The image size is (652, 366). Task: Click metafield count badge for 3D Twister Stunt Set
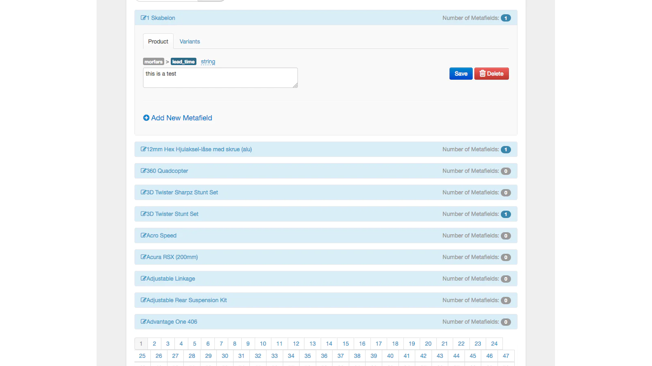tap(506, 214)
